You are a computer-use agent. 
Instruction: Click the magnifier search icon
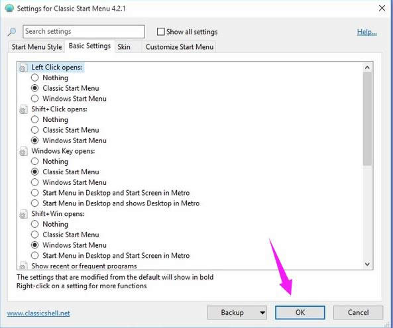pos(11,32)
